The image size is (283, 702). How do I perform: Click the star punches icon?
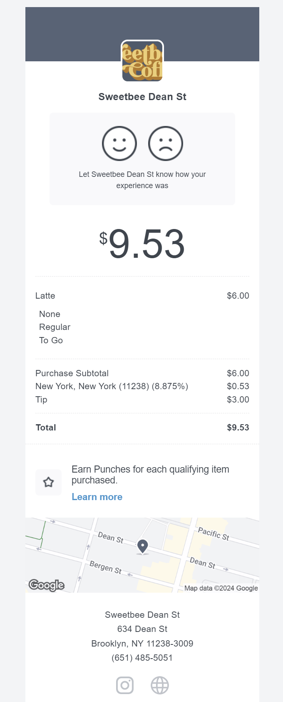click(x=49, y=483)
